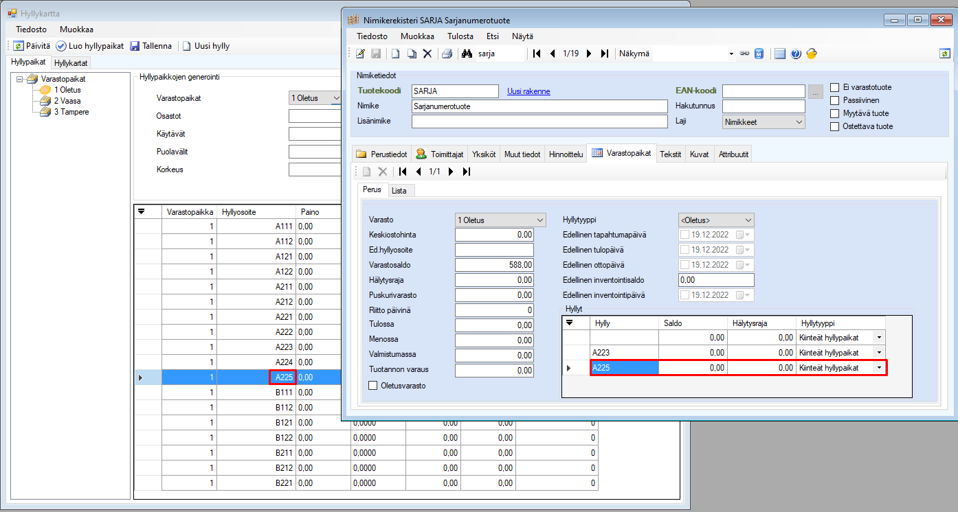958x512 pixels.
Task: Check the Oletusvarasto checkbox
Action: 374,386
